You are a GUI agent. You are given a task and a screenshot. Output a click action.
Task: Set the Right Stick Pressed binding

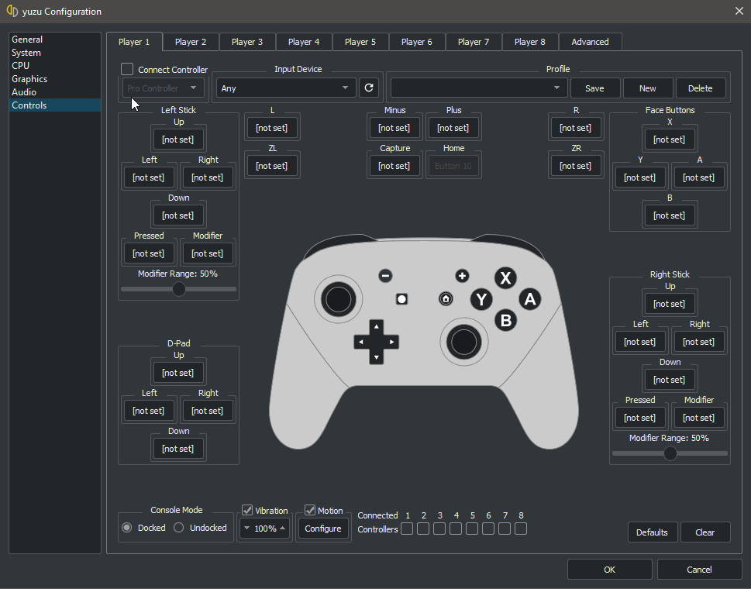[640, 418]
